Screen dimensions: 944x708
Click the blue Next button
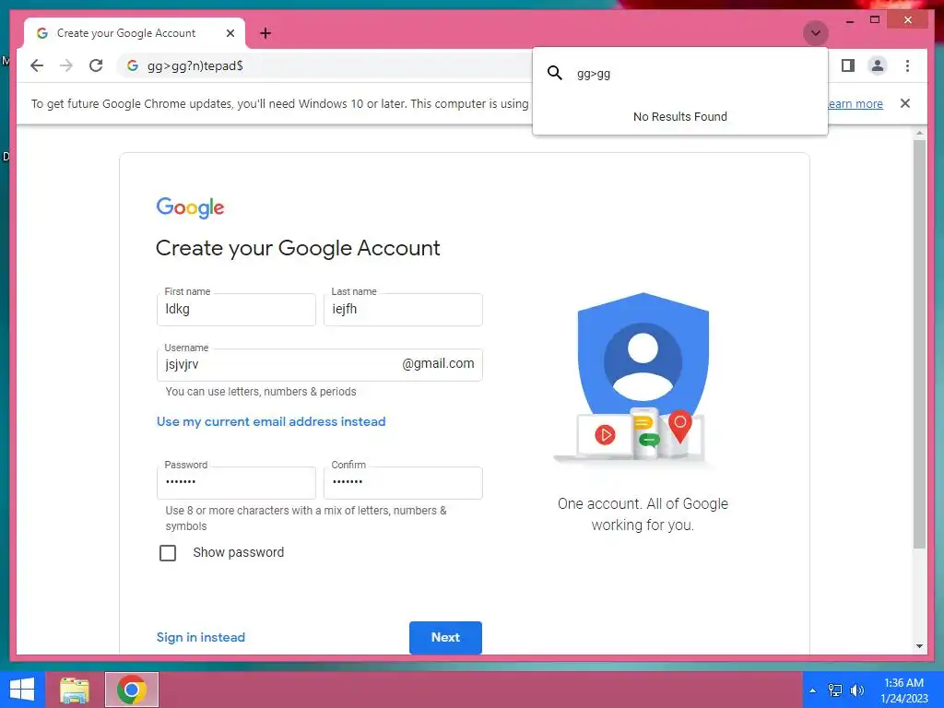click(445, 637)
